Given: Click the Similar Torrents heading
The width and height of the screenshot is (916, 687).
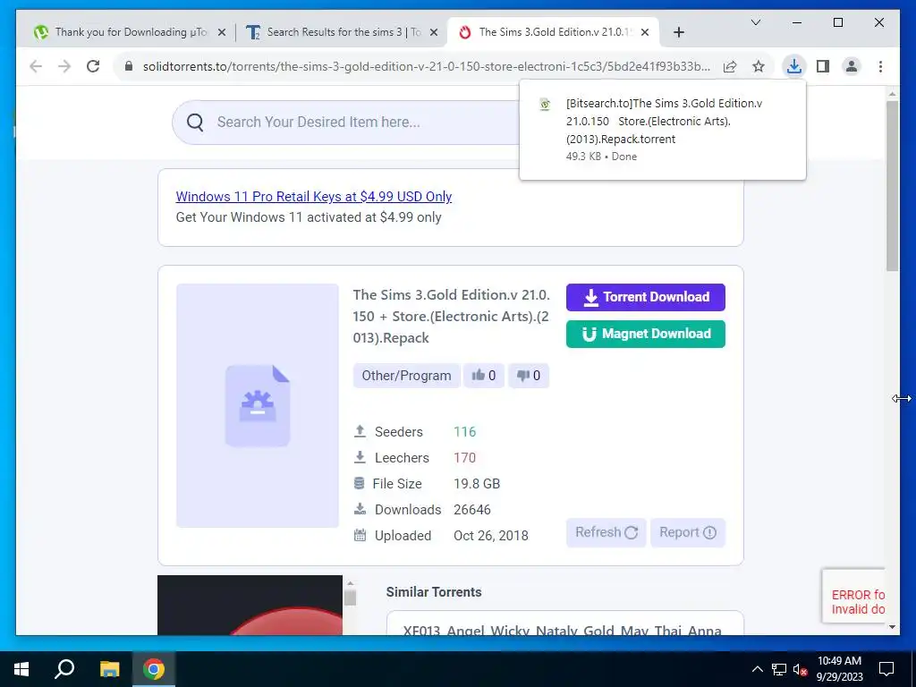Looking at the screenshot, I should 434,592.
